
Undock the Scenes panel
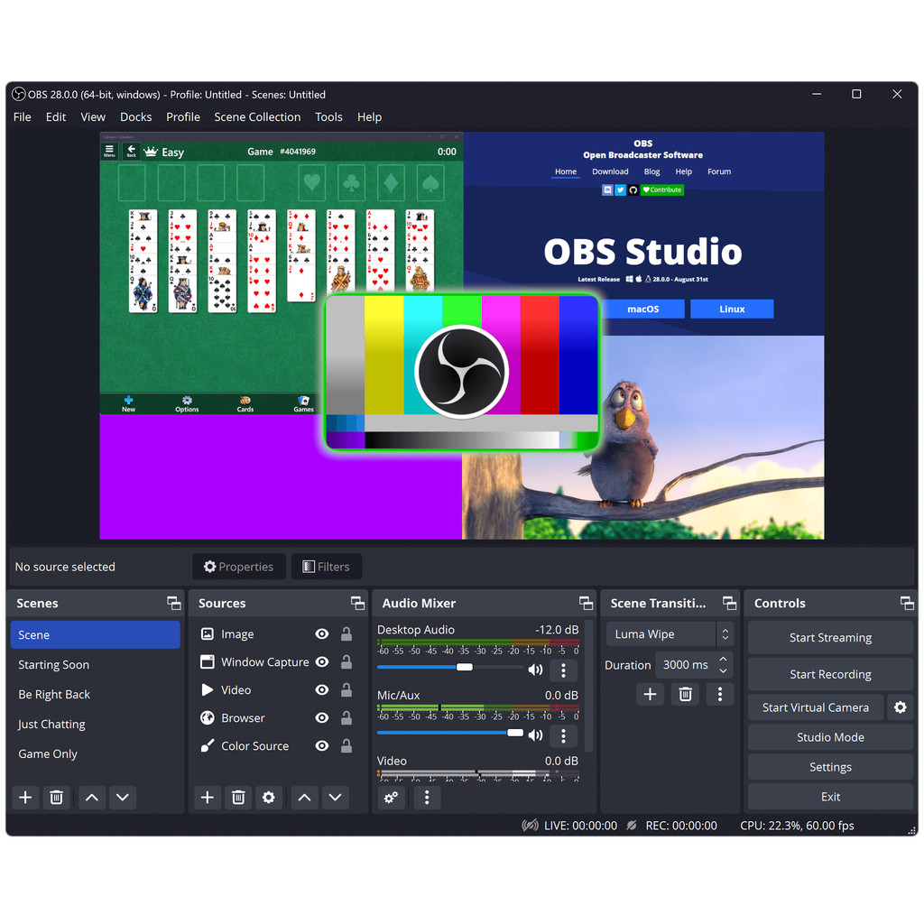click(174, 603)
